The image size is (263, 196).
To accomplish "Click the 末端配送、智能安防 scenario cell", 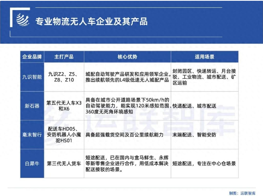I will click(194, 134).
